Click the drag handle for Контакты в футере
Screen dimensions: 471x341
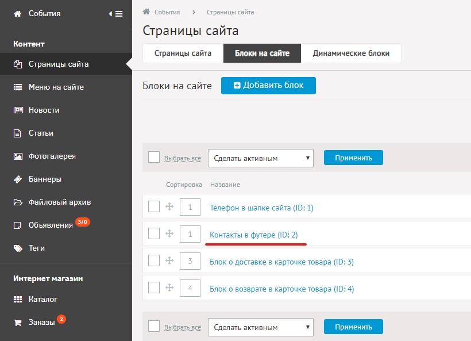click(169, 233)
